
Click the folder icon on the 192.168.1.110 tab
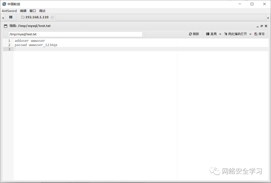tap(23, 17)
